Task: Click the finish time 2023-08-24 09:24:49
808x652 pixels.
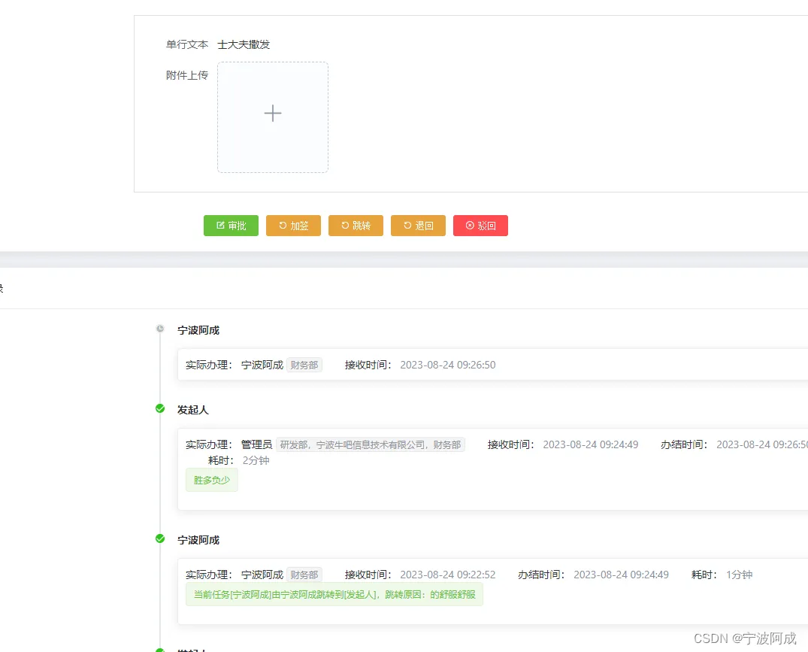Action: (621, 575)
